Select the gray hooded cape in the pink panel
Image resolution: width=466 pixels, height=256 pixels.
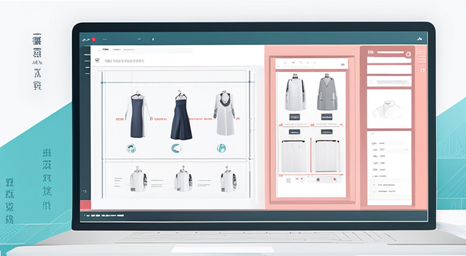point(327,92)
